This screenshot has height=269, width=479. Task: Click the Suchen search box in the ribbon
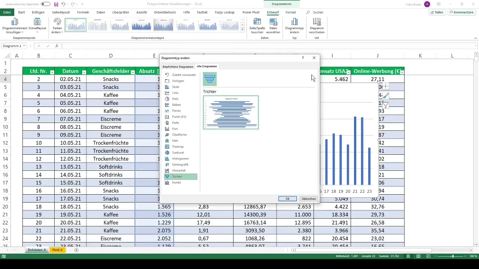[x=314, y=12]
